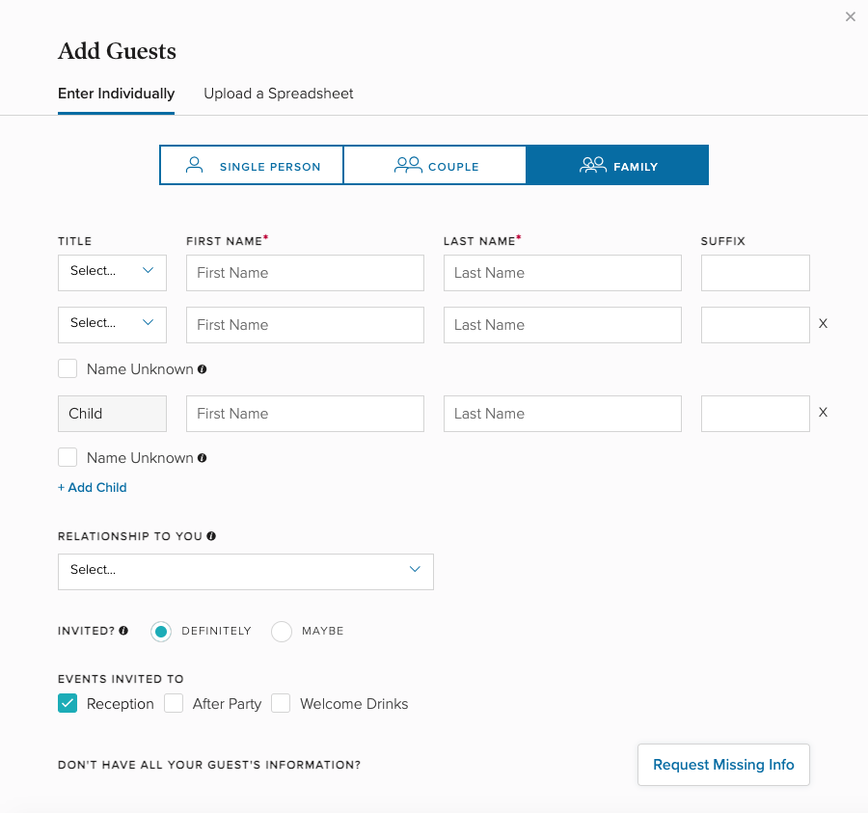Click the Add Child link

pyautogui.click(x=93, y=487)
